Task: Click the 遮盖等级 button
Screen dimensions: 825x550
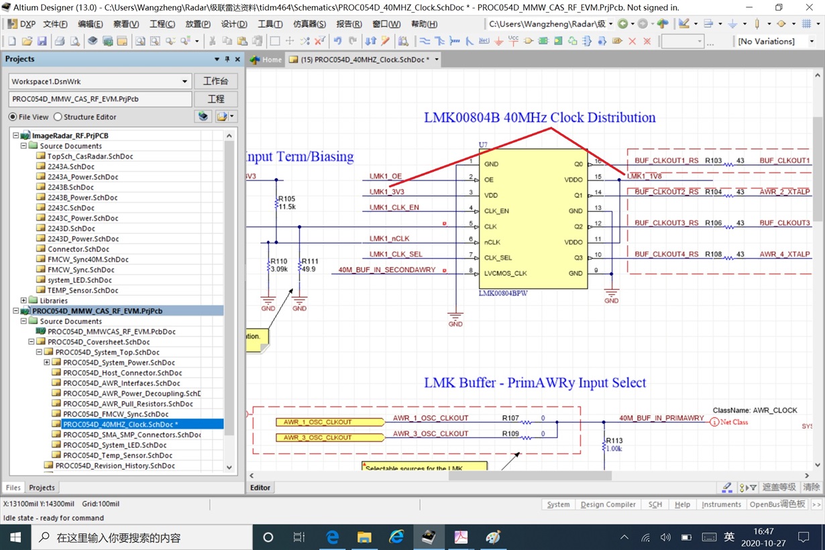Action: [778, 488]
